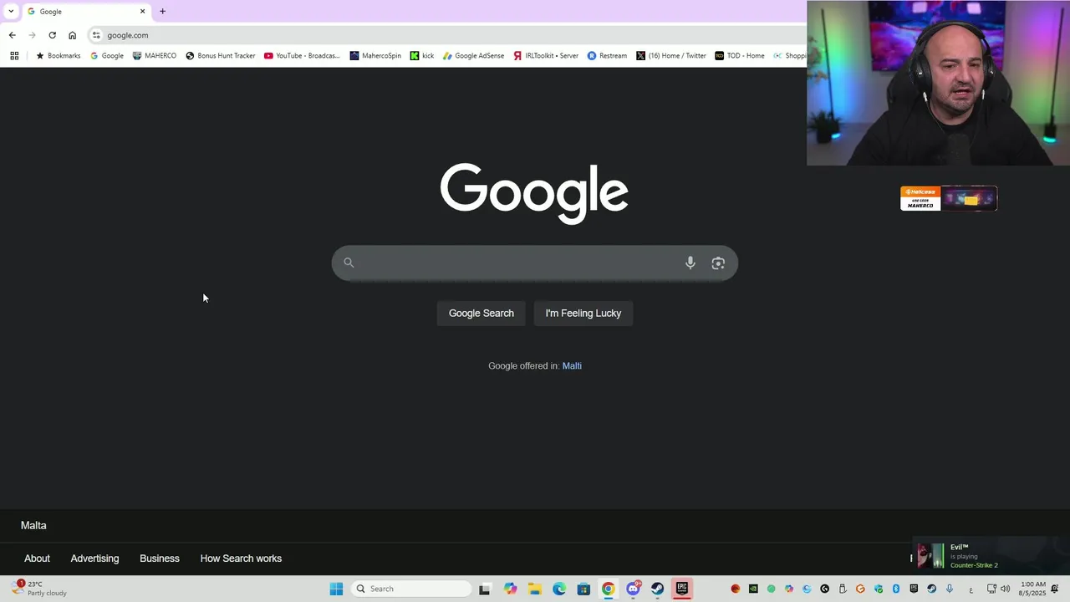This screenshot has width=1070, height=602.
Task: Open the Windows Start menu
Action: [x=336, y=589]
